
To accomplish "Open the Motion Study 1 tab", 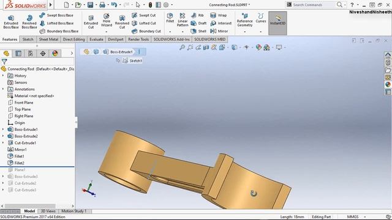I will [73, 211].
